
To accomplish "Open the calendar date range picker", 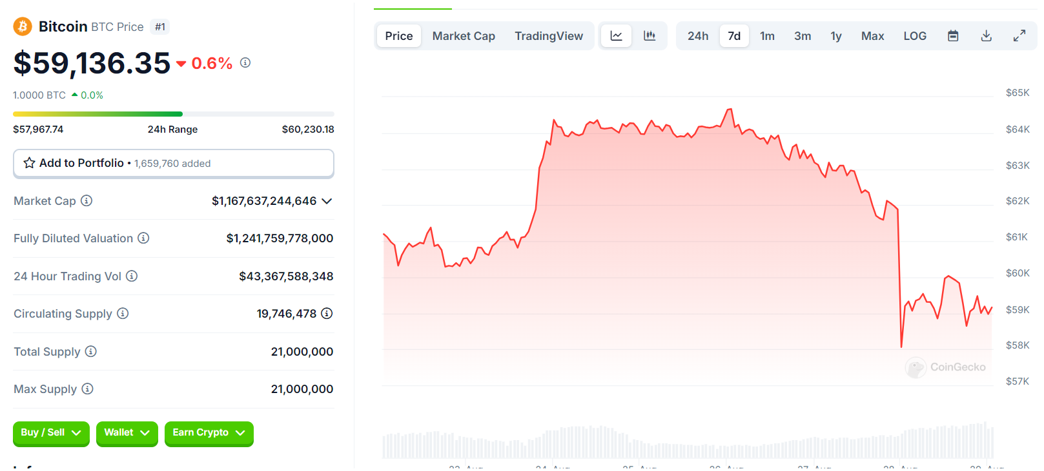I will click(x=953, y=36).
